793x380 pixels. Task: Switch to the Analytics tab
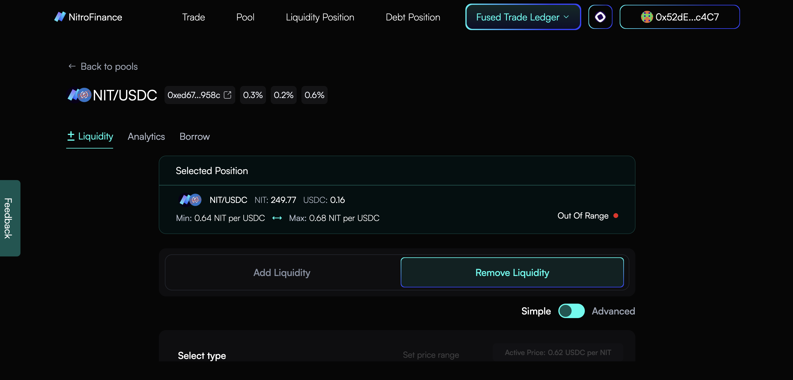pos(146,136)
